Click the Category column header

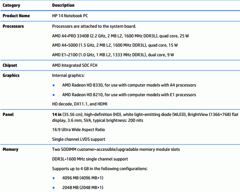point(11,5)
